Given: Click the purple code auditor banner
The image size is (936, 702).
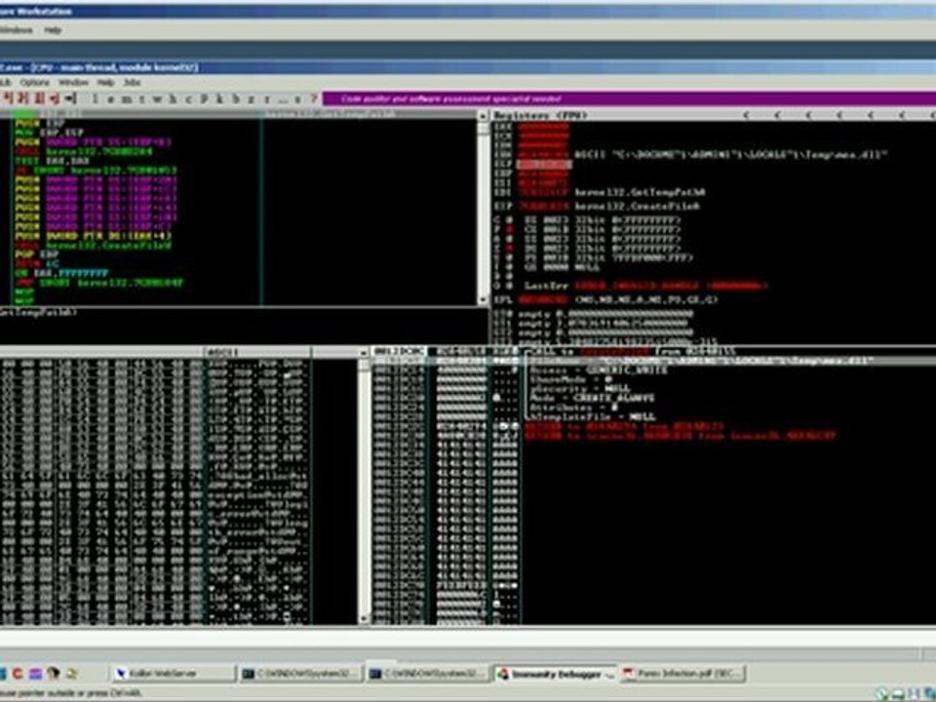Looking at the screenshot, I should [629, 99].
